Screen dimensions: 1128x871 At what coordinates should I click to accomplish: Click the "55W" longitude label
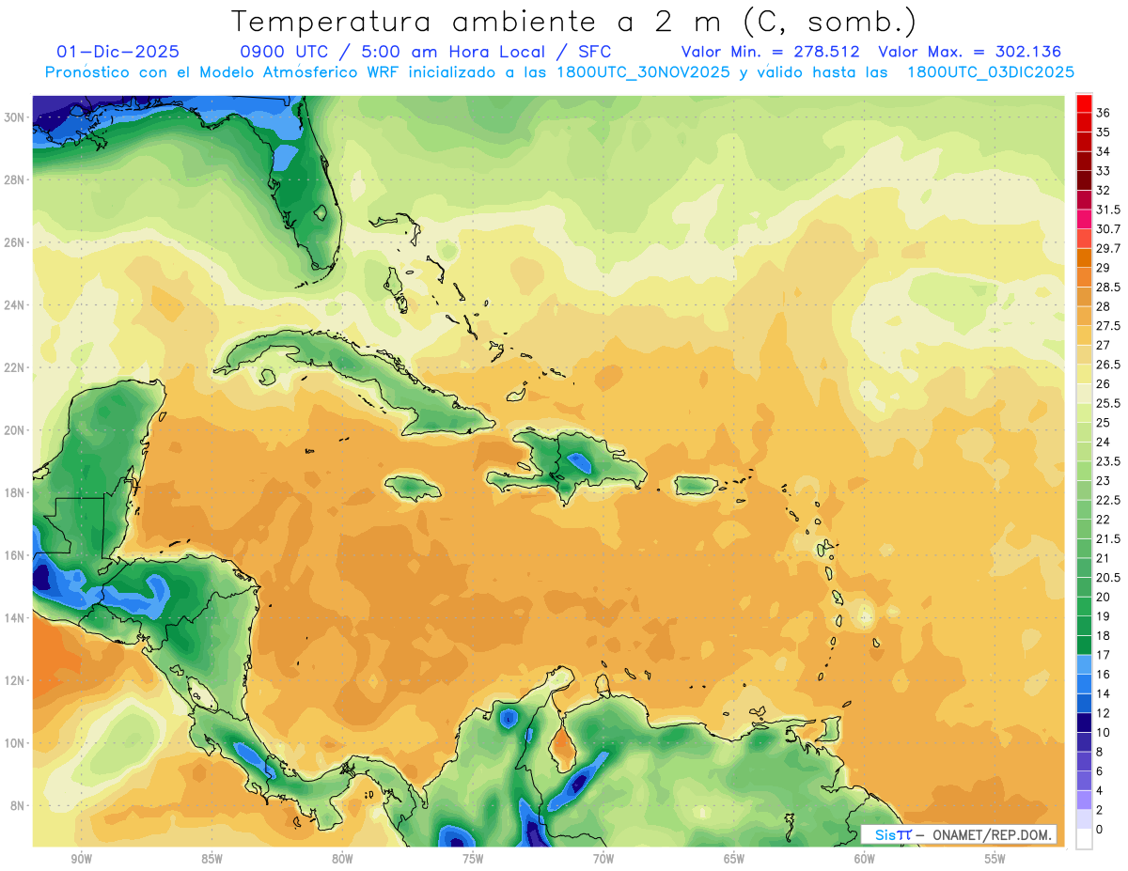tap(995, 859)
